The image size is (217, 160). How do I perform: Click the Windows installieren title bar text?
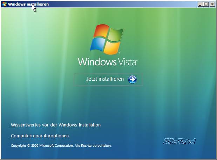tap(28, 4)
